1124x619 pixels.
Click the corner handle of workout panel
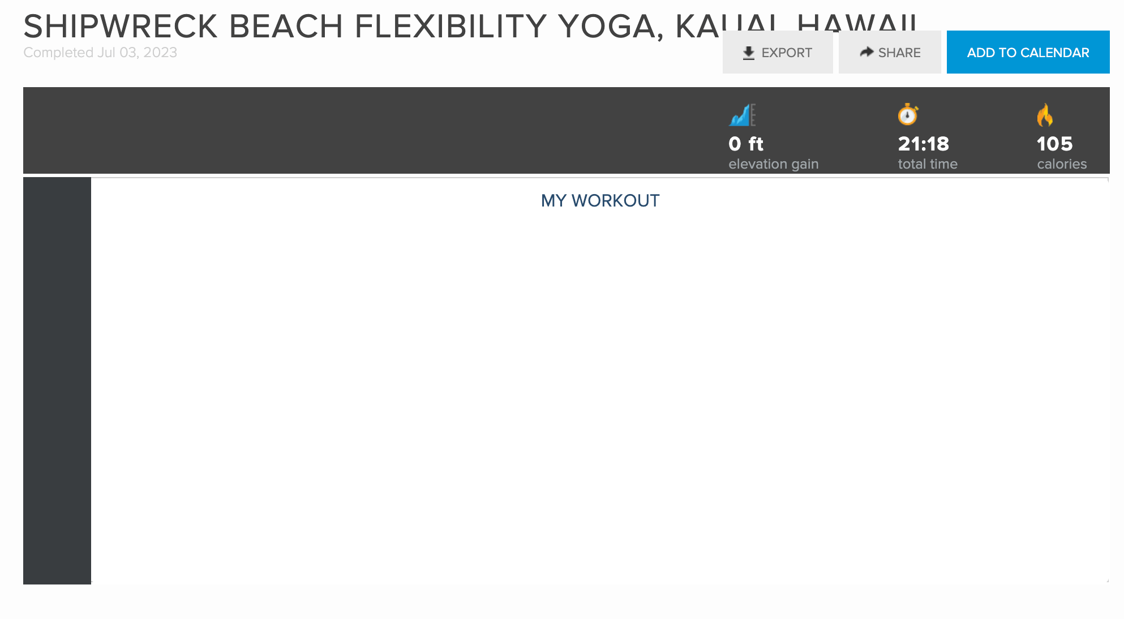(x=1108, y=581)
